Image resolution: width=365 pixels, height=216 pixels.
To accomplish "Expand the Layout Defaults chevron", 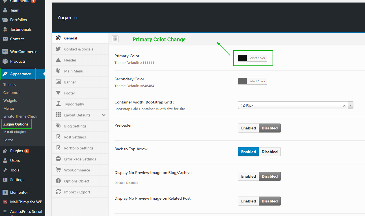I will point(104,115).
